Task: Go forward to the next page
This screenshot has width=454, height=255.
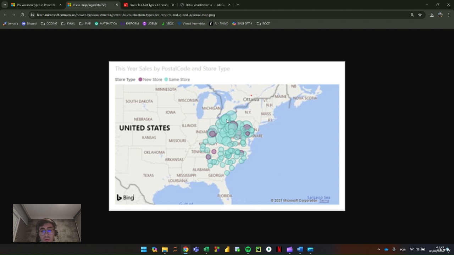Action: [13, 15]
